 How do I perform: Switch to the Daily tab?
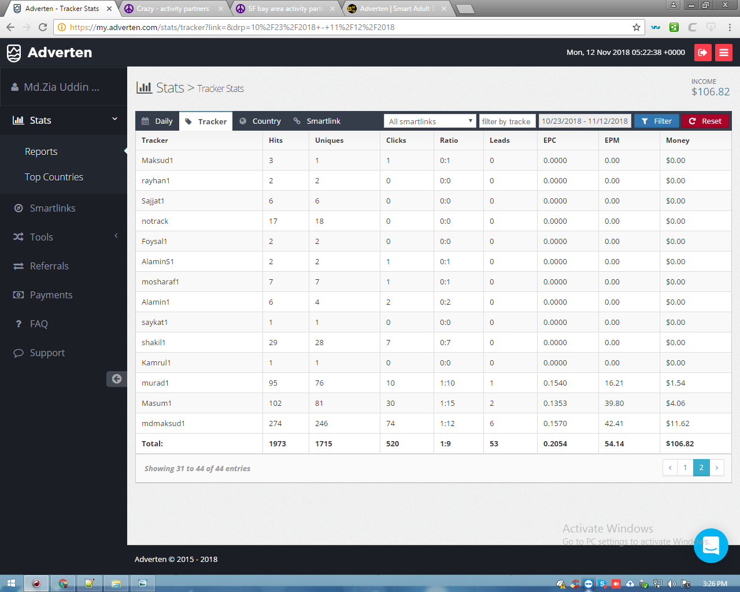(x=157, y=121)
